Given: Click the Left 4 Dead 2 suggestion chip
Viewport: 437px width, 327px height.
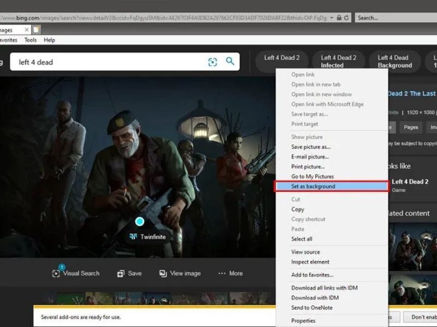Looking at the screenshot, I should coord(282,60).
